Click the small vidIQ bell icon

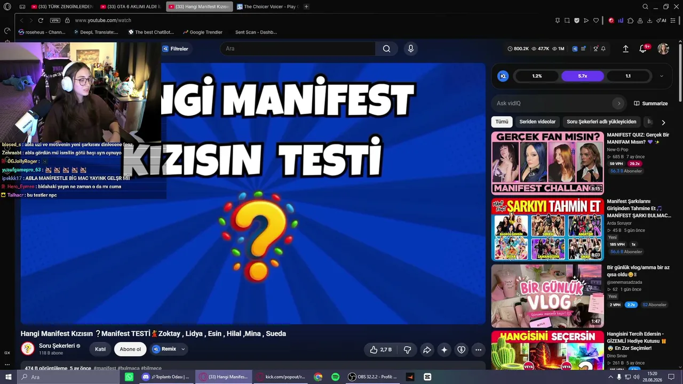tap(603, 49)
